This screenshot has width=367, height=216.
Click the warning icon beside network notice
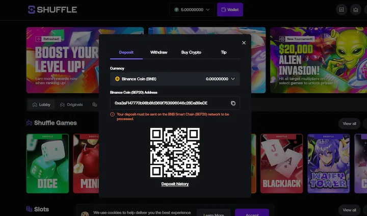coord(112,115)
